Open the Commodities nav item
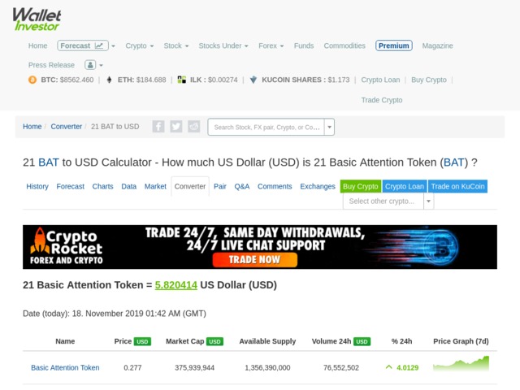This screenshot has width=520, height=390. coord(344,45)
